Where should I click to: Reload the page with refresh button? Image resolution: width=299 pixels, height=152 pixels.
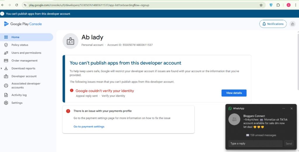tap(17, 5)
